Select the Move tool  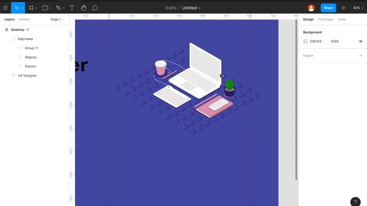pyautogui.click(x=17, y=7)
